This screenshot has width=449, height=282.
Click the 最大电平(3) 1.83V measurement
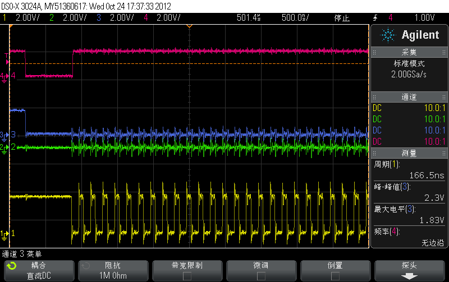pos(409,215)
